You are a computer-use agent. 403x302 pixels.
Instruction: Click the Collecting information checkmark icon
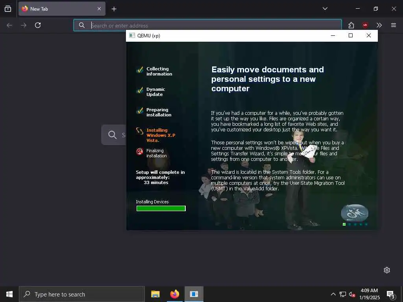click(140, 70)
